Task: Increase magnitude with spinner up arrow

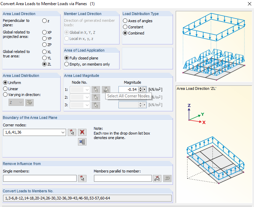Action: (x=140, y=88)
